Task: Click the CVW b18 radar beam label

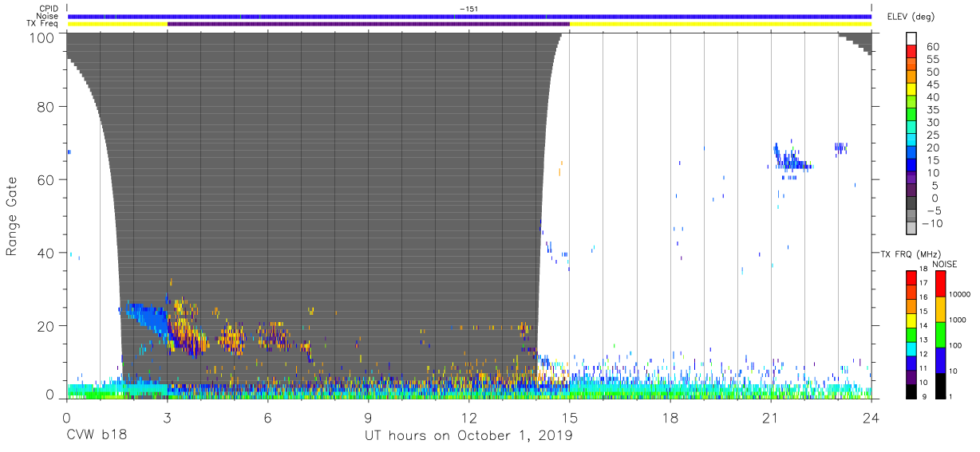Action: coord(97,436)
